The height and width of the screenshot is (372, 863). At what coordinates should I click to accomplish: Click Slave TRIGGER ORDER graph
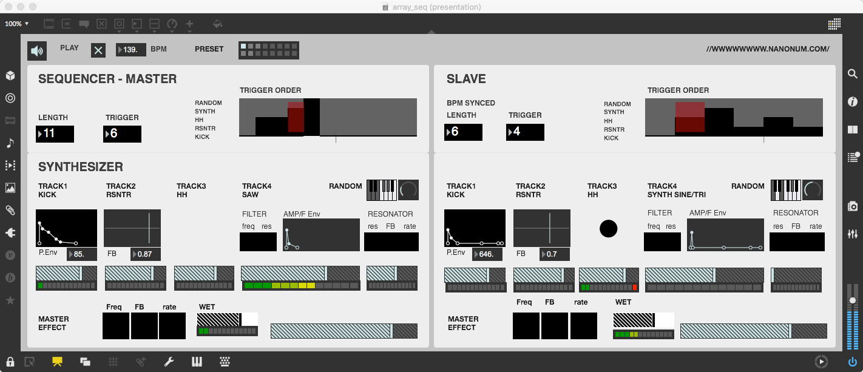coord(734,118)
